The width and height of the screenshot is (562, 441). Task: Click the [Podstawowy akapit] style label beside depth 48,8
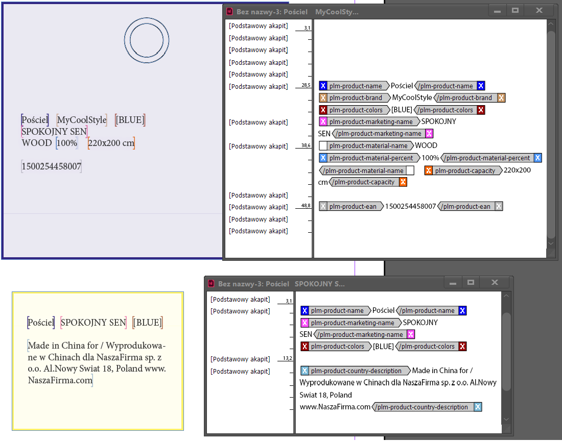259,207
